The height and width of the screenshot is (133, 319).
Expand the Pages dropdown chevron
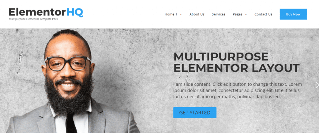246,14
